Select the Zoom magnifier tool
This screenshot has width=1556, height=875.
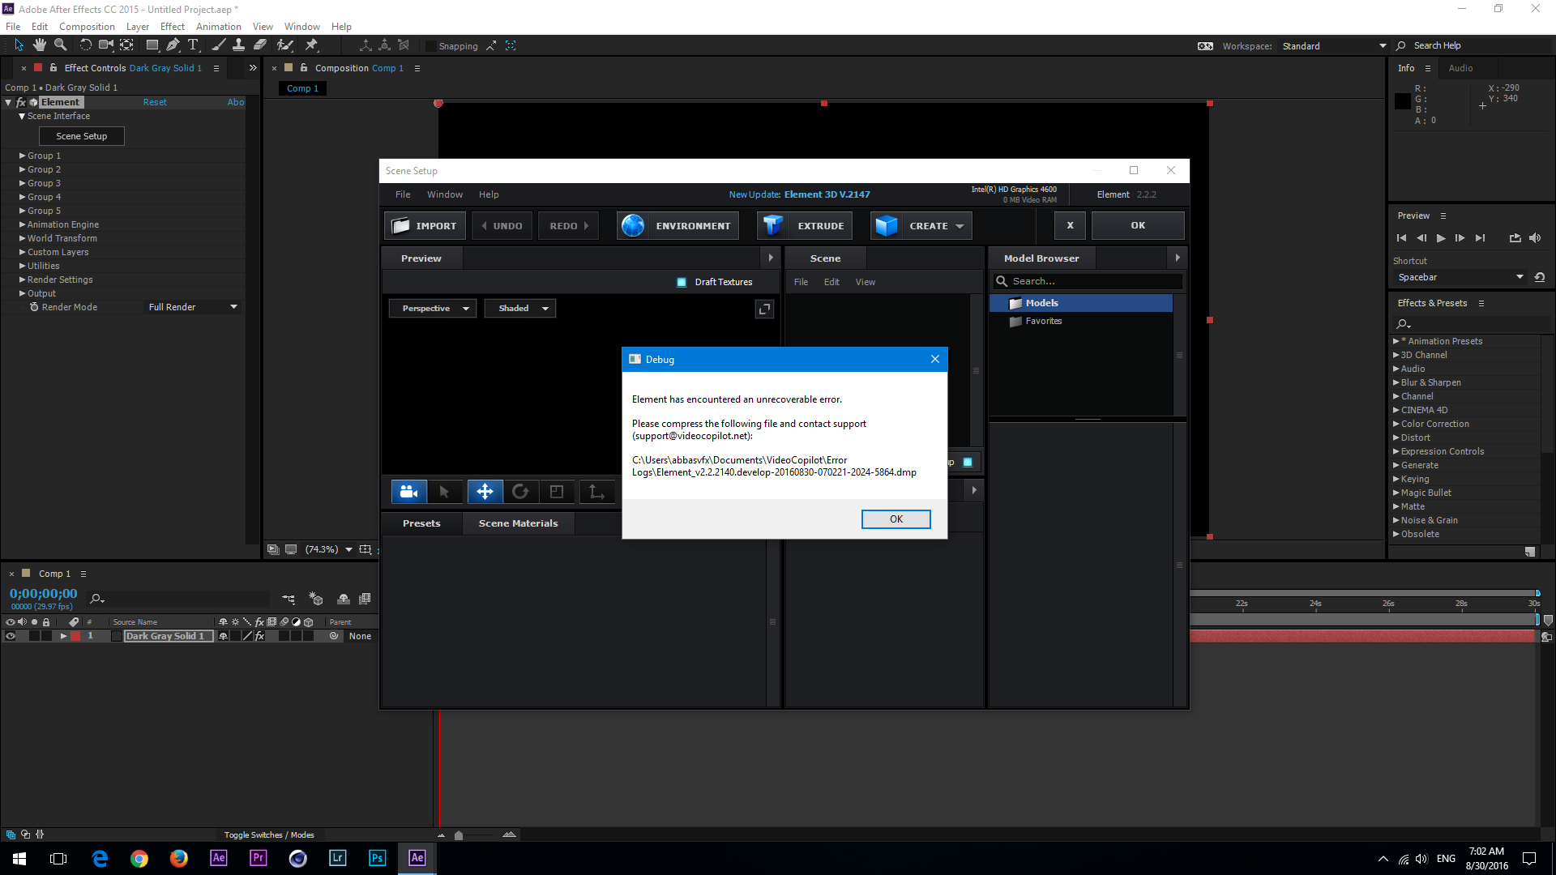coord(60,45)
